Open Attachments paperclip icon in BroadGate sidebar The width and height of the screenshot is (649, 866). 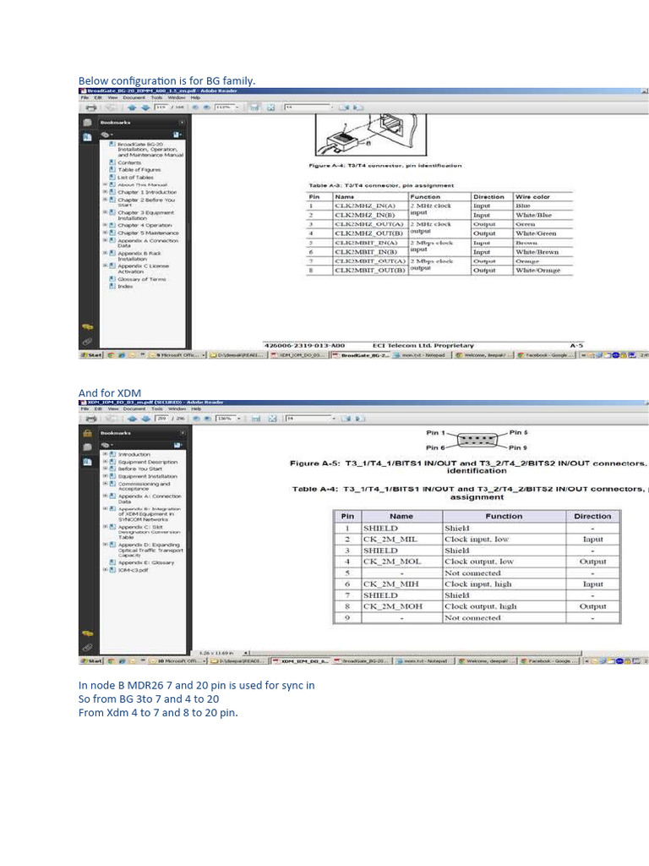(x=87, y=342)
